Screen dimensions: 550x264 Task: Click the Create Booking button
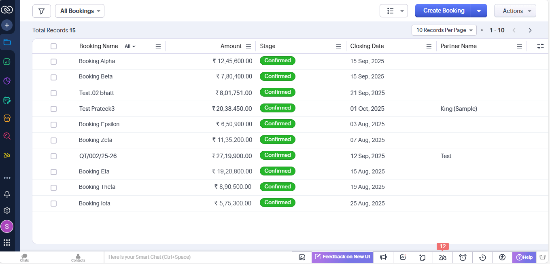click(443, 11)
